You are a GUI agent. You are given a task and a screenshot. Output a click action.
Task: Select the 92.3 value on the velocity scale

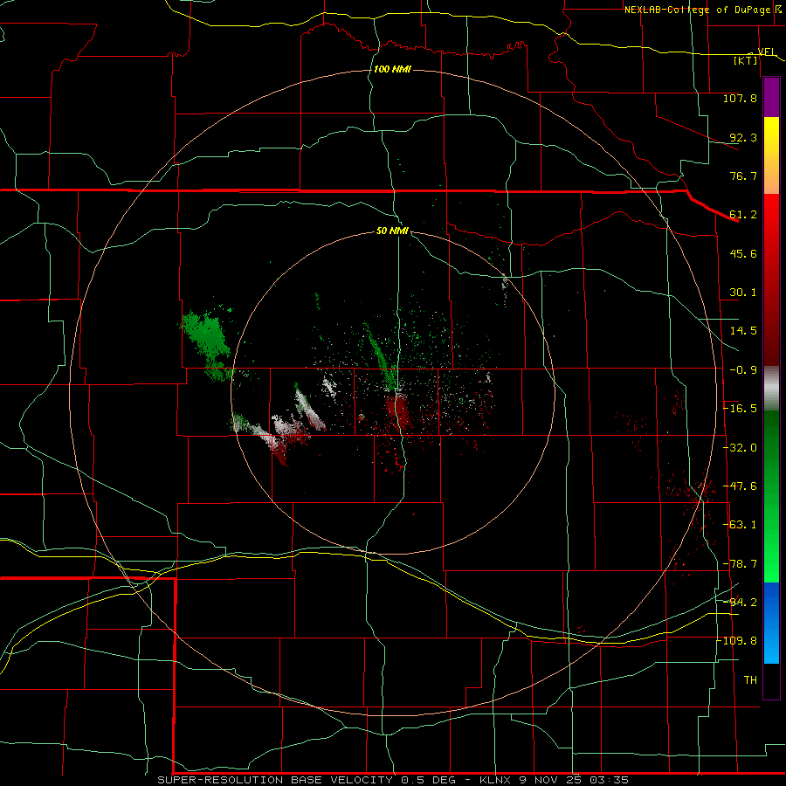click(743, 137)
